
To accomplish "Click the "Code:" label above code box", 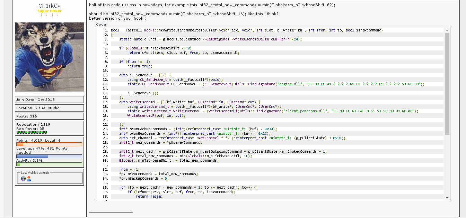I will coord(102,25).
